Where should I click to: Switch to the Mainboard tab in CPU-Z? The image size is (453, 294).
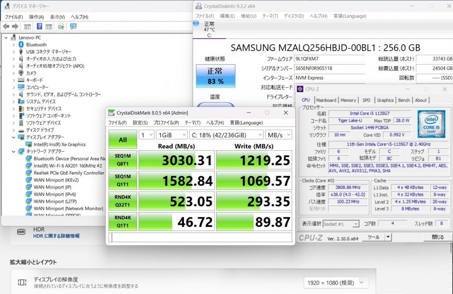(326, 100)
